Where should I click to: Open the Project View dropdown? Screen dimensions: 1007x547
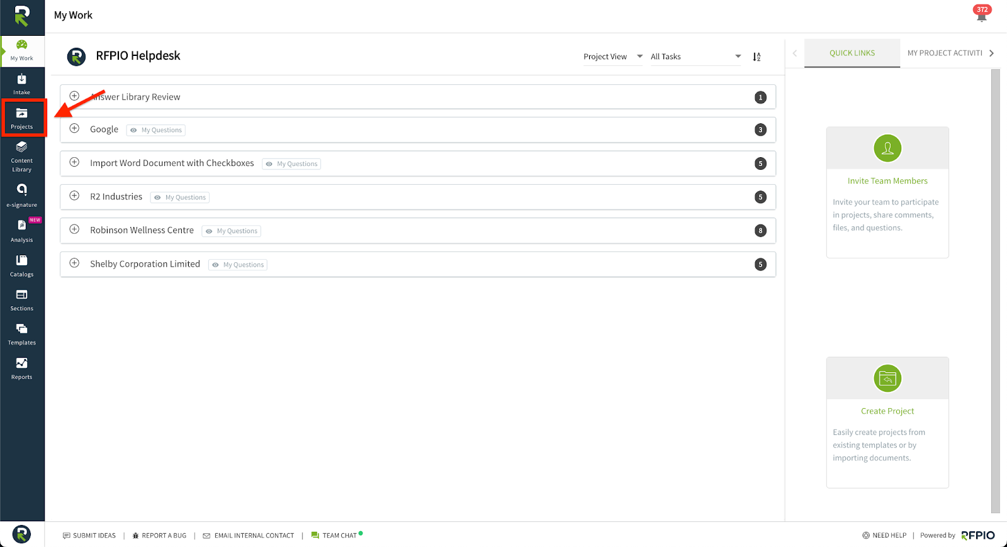coord(613,57)
